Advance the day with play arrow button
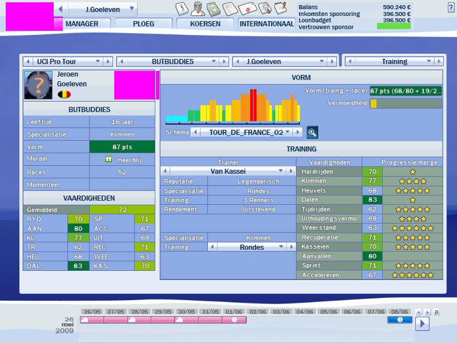Screen dimensions: 457x343 point(422,324)
